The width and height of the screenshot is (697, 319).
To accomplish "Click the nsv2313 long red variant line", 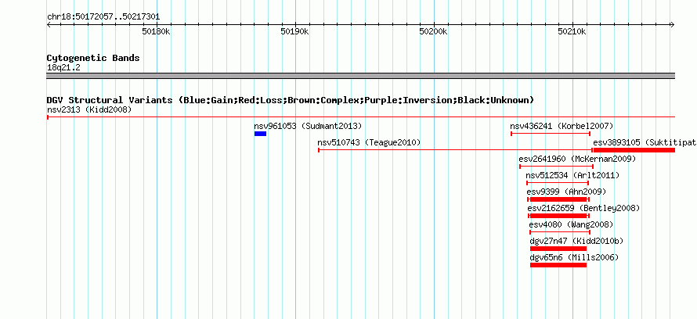I will click(x=361, y=117).
